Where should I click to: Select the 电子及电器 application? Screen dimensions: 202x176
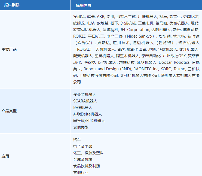point(82,146)
